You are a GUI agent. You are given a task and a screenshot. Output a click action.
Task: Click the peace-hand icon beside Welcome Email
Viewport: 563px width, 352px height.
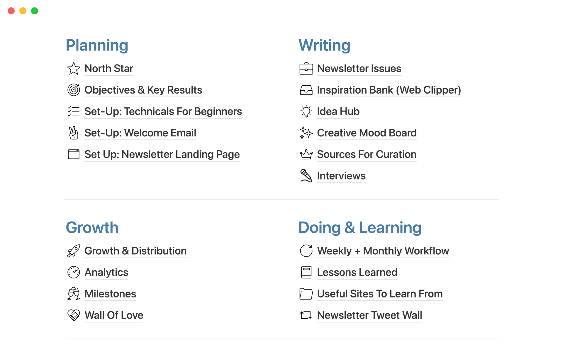(x=74, y=133)
